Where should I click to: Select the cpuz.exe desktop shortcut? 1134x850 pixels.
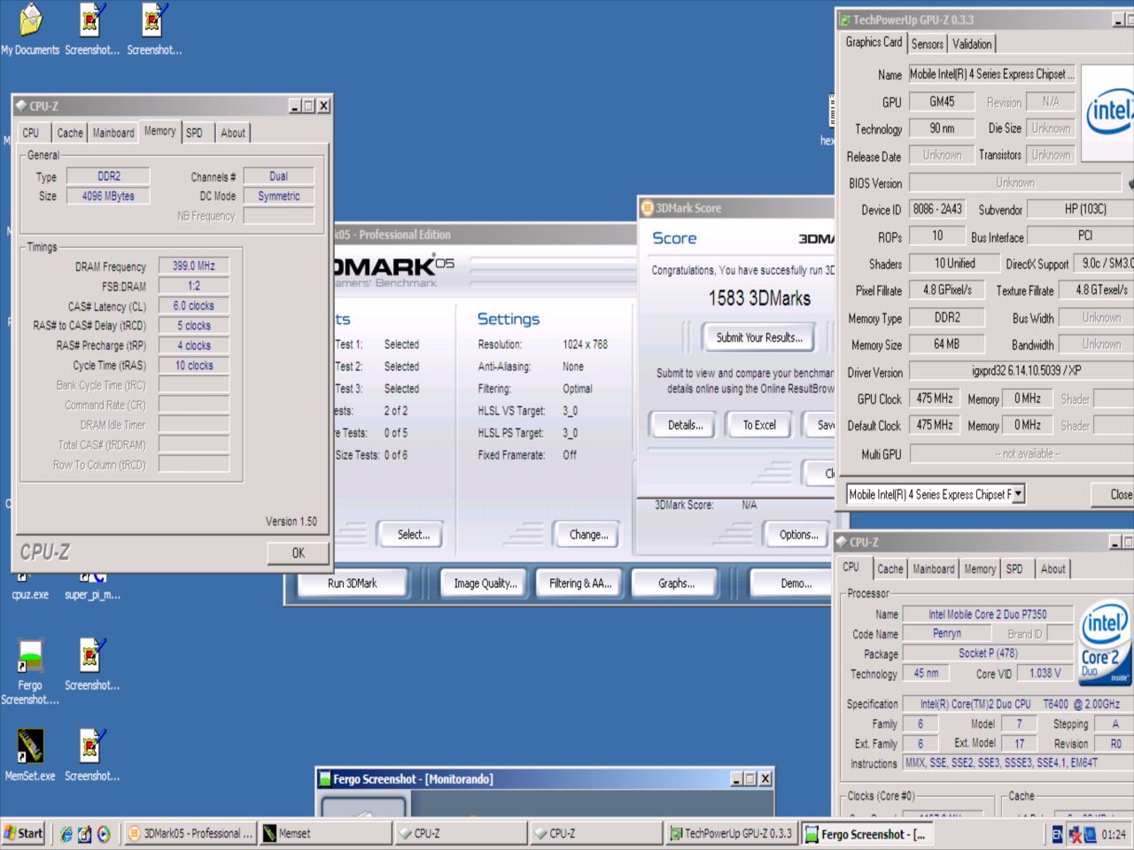tap(30, 587)
